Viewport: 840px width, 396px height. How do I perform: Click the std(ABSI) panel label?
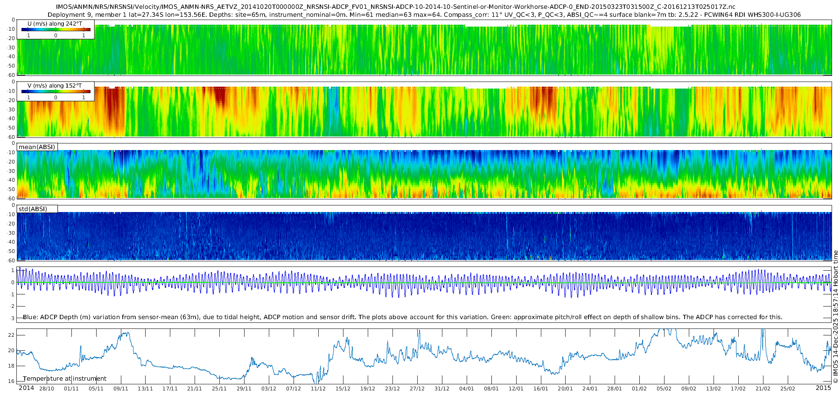click(x=33, y=209)
